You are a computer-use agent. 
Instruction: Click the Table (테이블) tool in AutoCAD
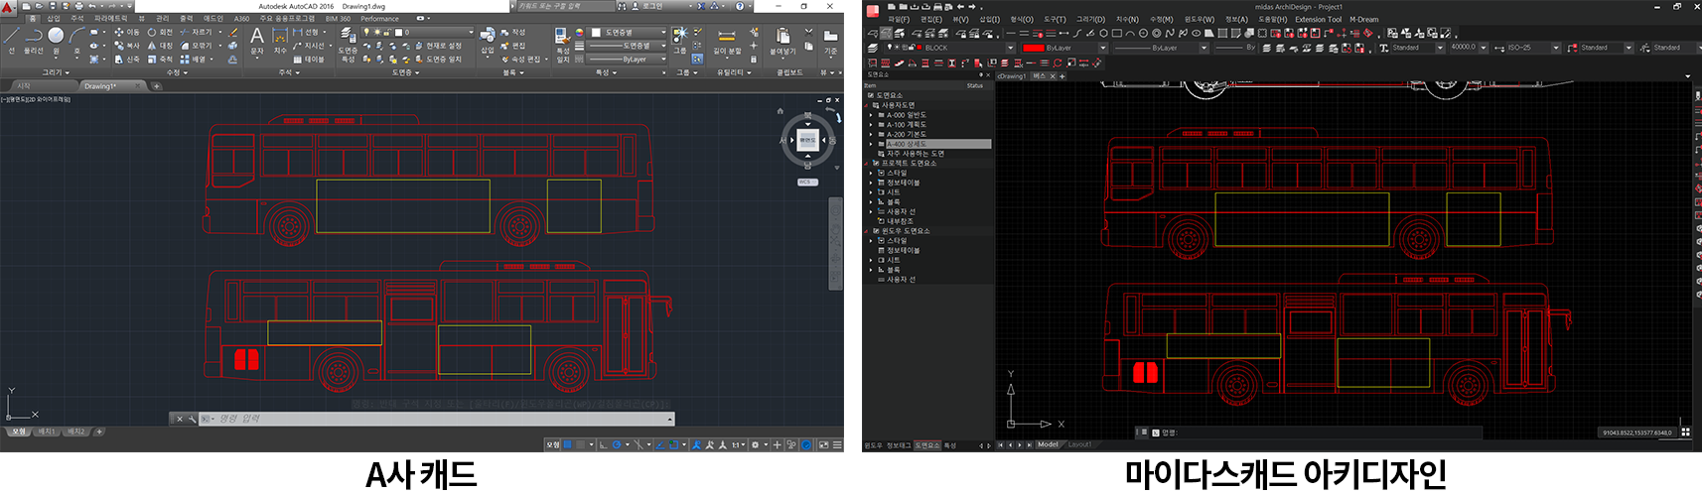point(310,60)
